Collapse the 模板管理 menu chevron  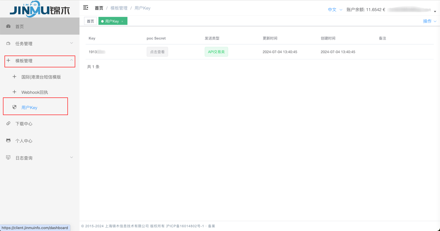[71, 60]
